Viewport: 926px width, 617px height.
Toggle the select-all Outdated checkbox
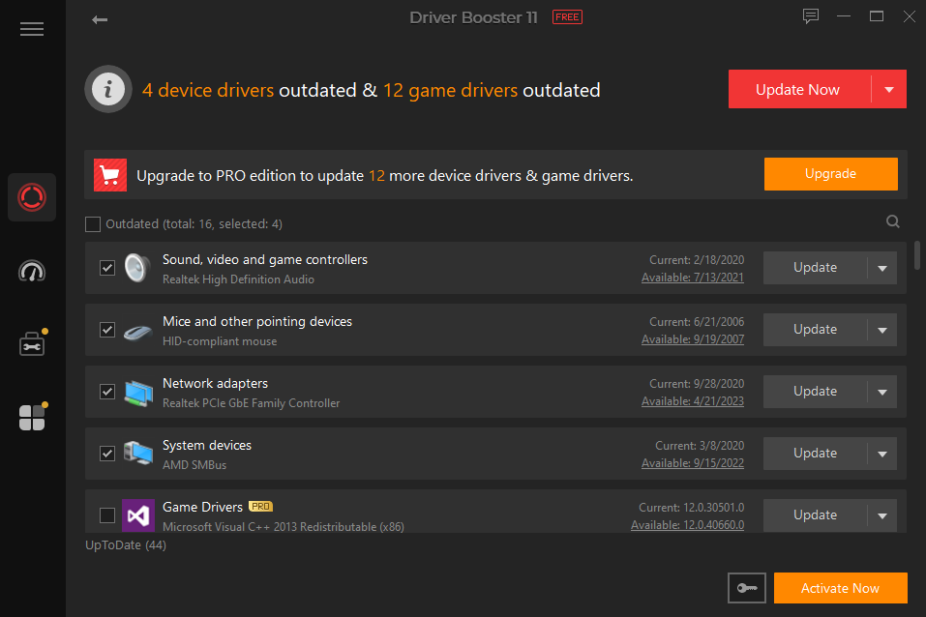(92, 223)
